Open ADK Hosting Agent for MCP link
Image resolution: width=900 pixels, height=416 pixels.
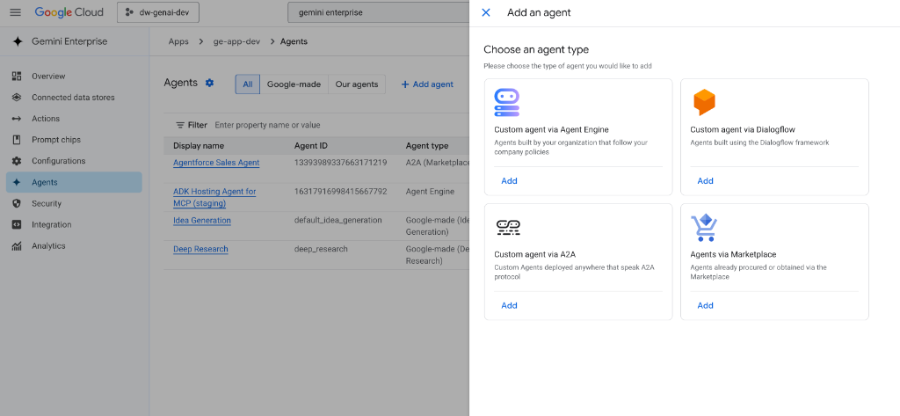tap(214, 197)
